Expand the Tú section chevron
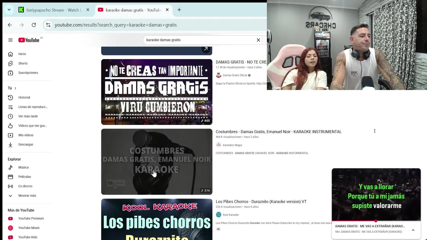This screenshot has width=427, height=240. pyautogui.click(x=15, y=88)
